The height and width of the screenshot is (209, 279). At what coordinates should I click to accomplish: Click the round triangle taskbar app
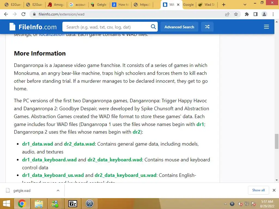89,204
